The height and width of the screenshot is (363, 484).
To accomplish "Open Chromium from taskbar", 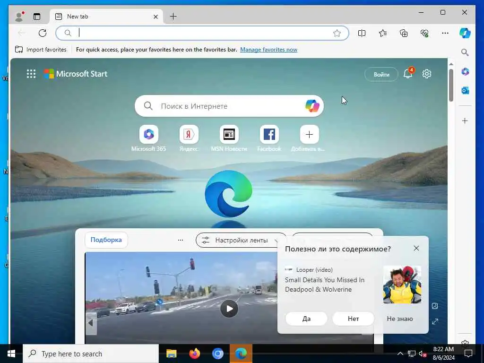I will point(217,354).
